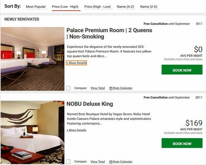206x165 pixels.
Task: Sort rooms by Name (Z-A)
Action: pyautogui.click(x=149, y=7)
